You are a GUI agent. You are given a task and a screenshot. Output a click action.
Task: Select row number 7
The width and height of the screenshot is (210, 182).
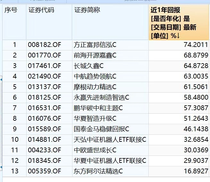point(15,108)
